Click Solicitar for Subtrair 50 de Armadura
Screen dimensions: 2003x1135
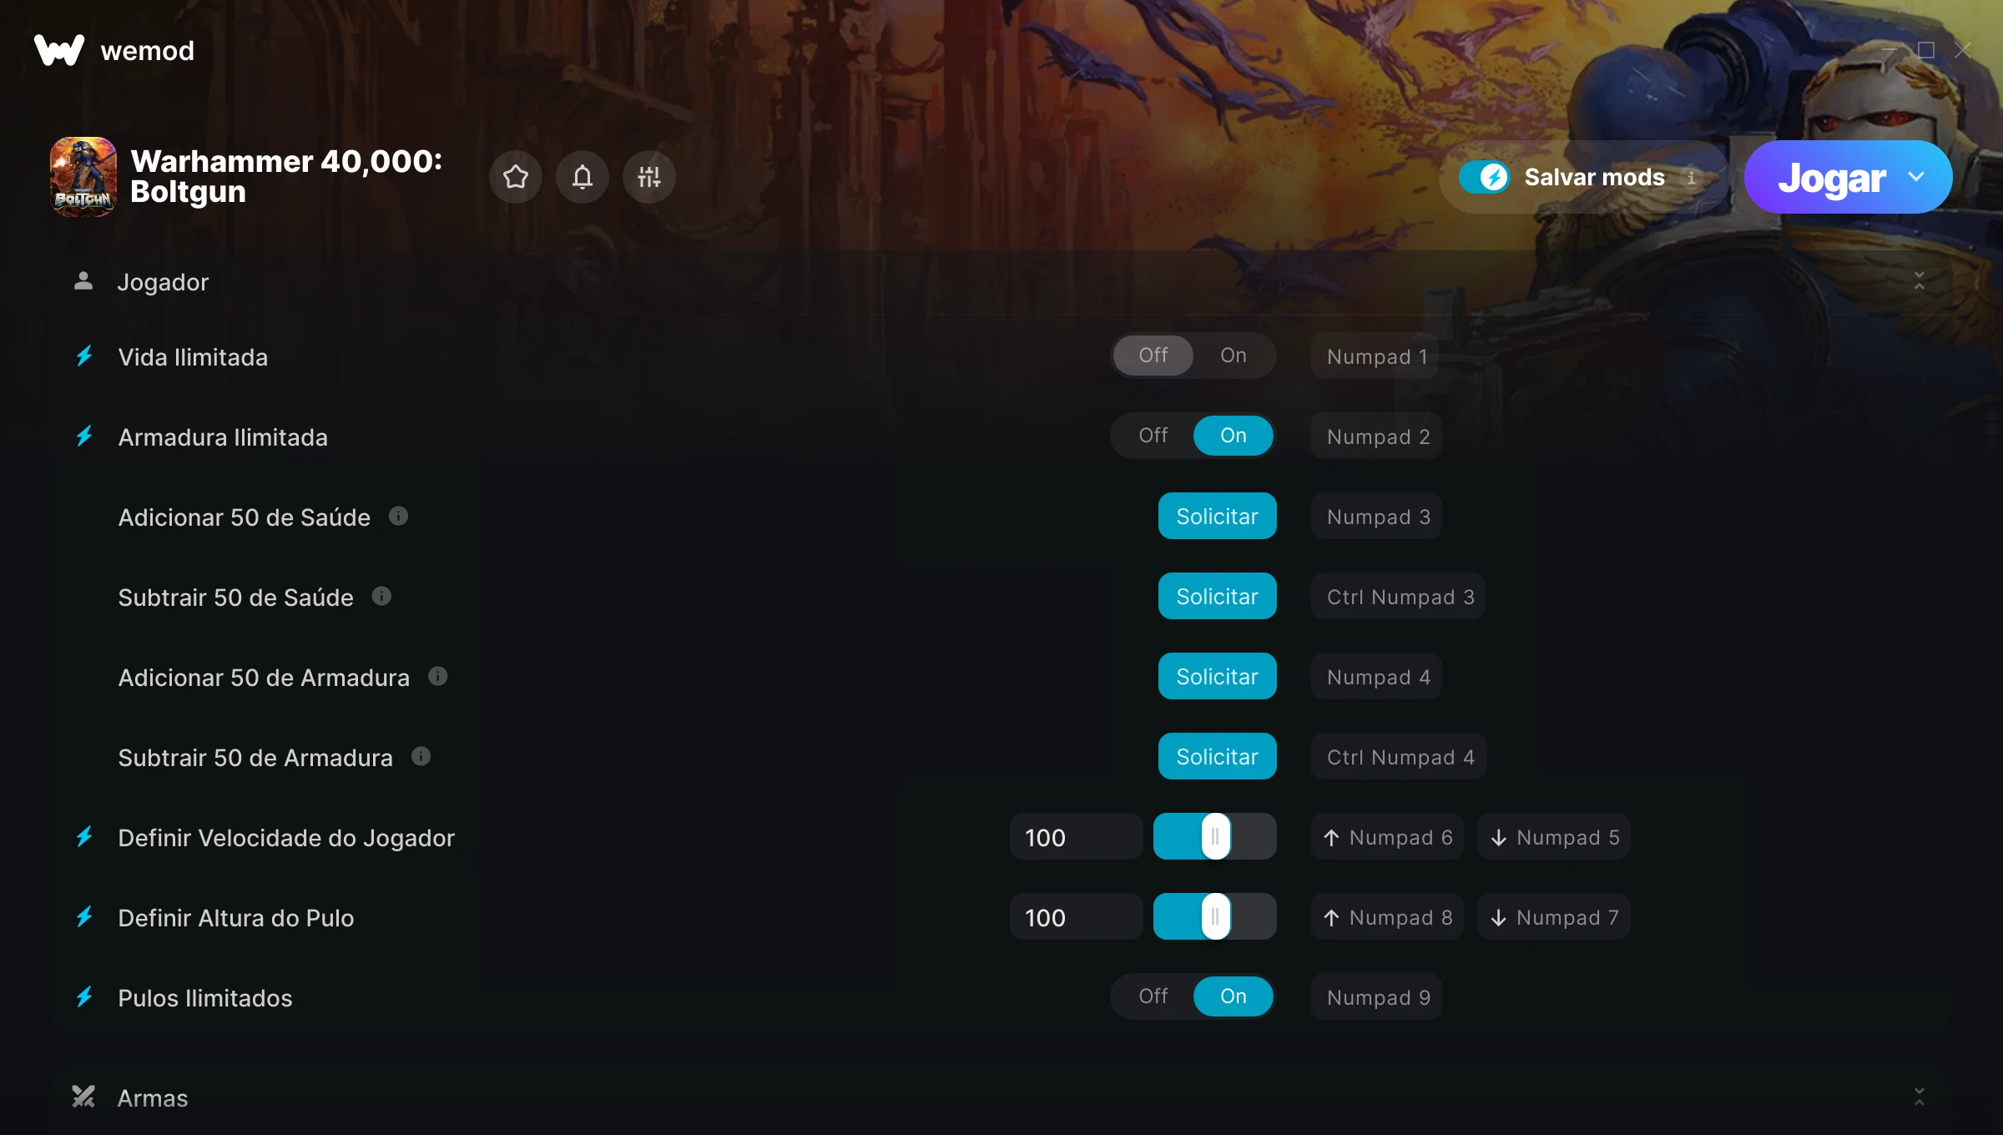[1217, 756]
